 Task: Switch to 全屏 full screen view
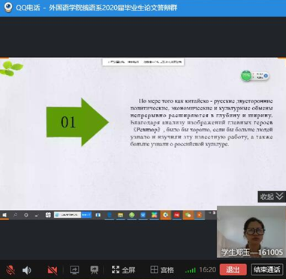click(x=123, y=270)
